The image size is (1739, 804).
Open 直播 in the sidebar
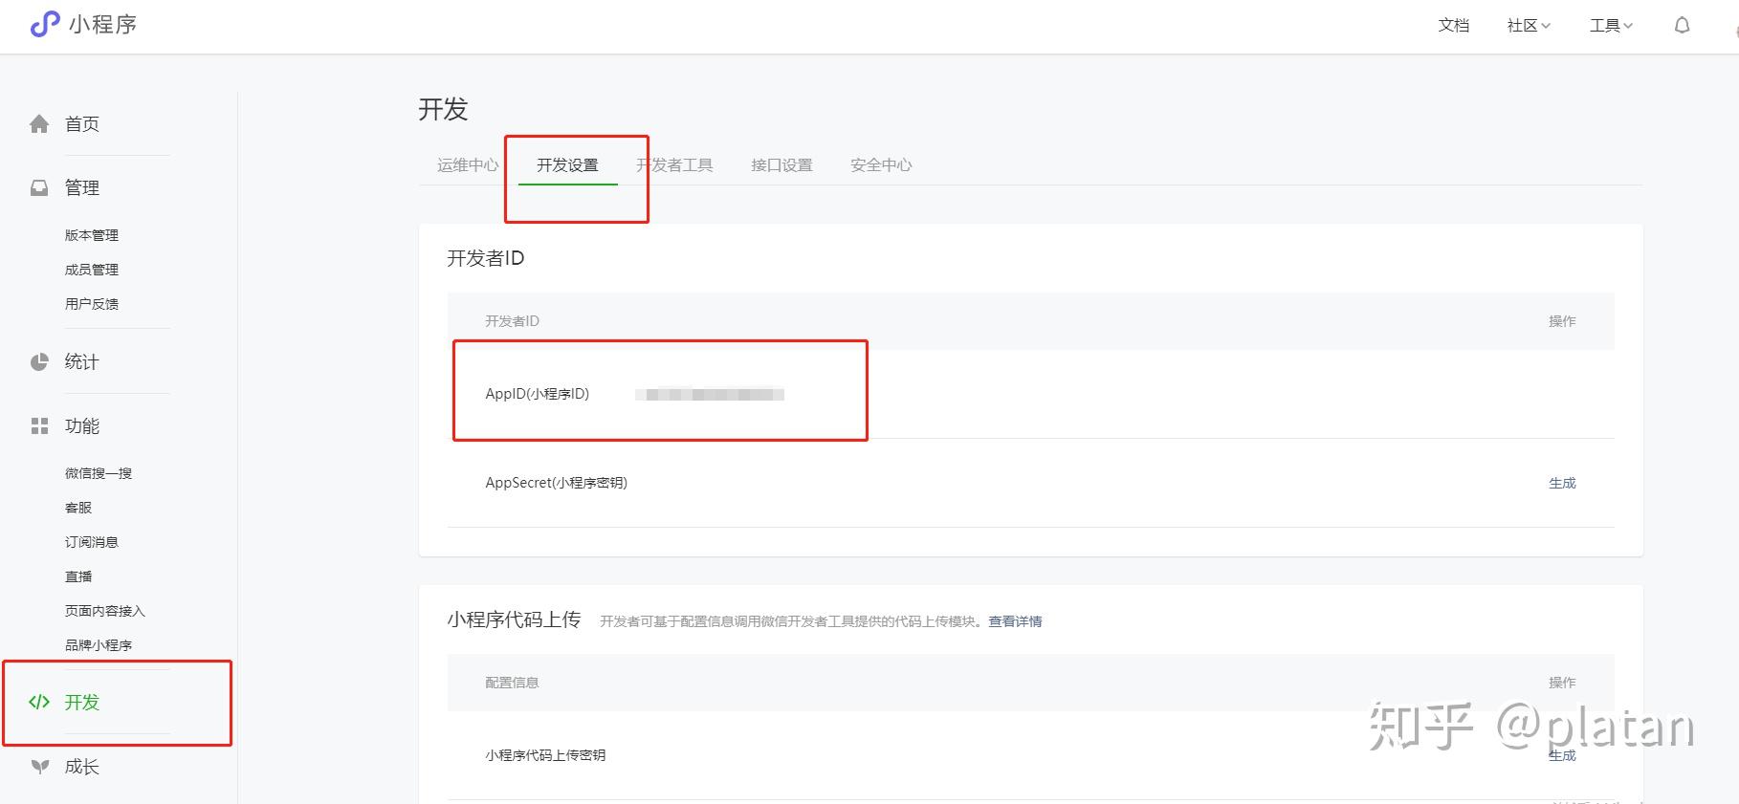78,576
